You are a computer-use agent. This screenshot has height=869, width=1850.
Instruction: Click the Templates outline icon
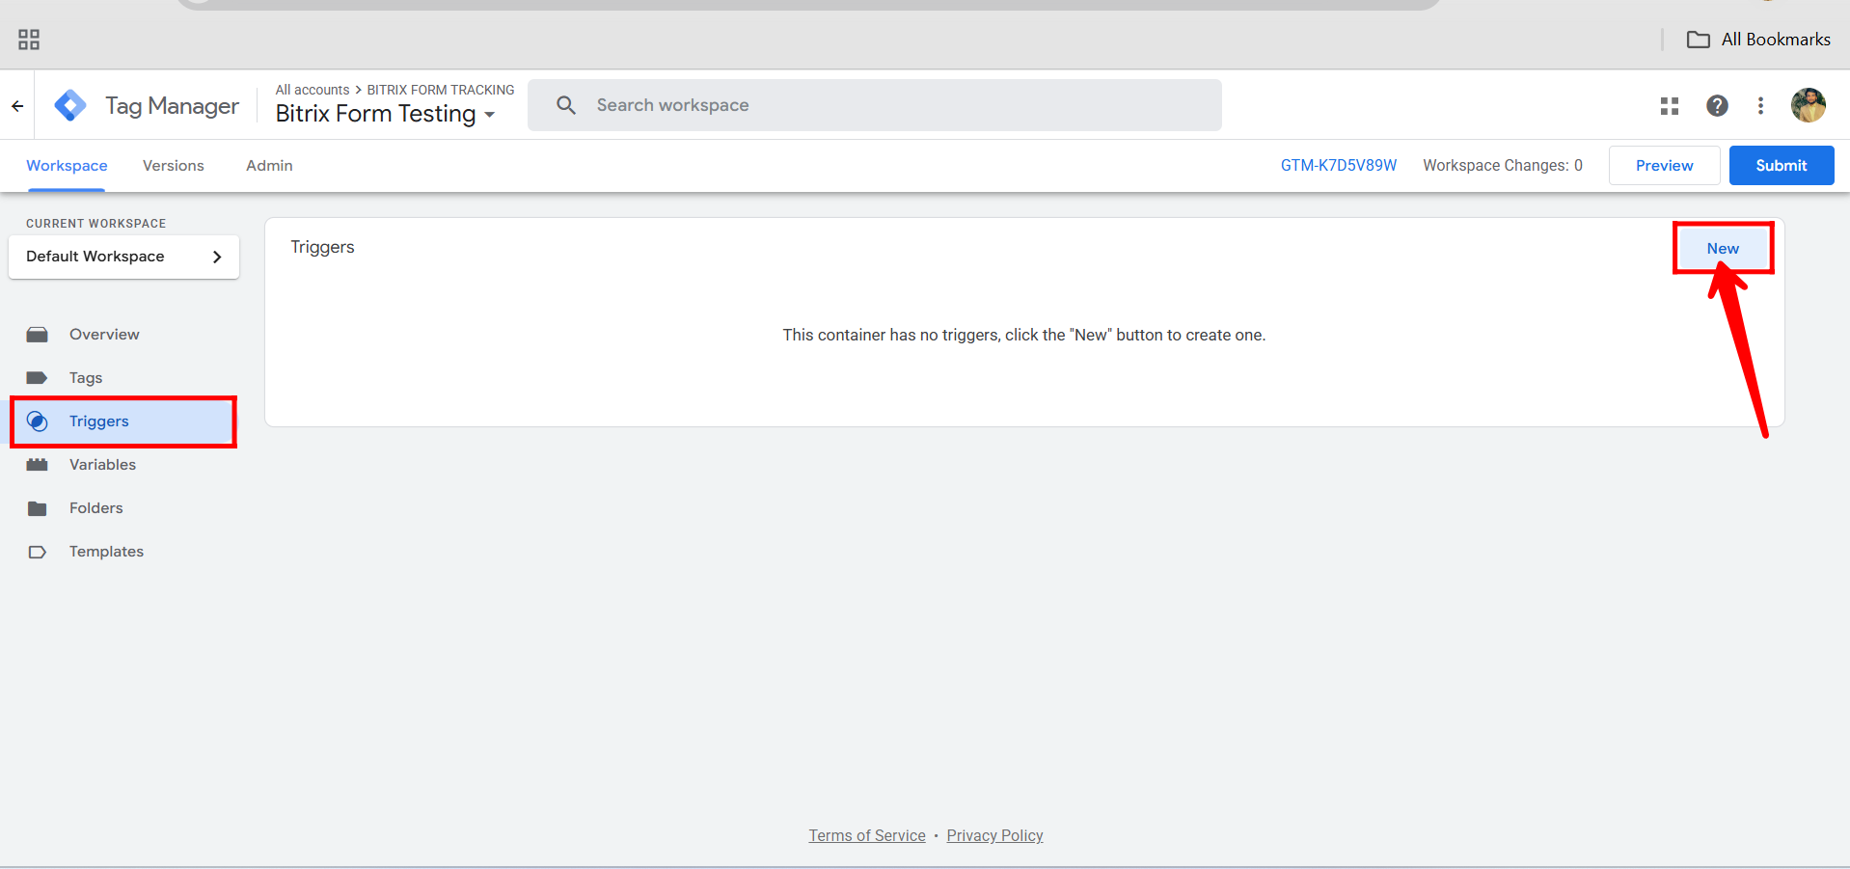point(38,552)
